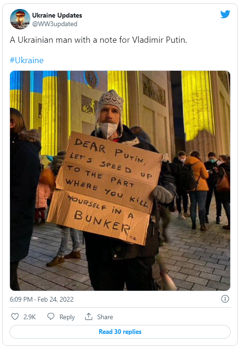Click the share upload arrow icon
Viewport: 243px width, 352px height.
click(x=88, y=316)
